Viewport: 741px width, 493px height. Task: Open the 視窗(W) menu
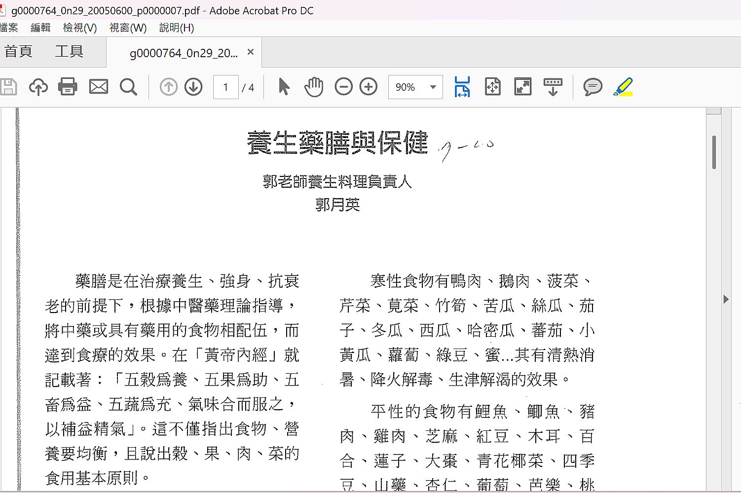(x=128, y=28)
